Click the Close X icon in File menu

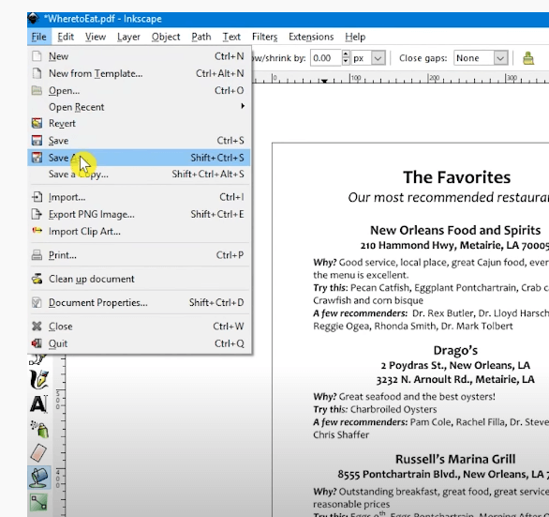pos(37,327)
